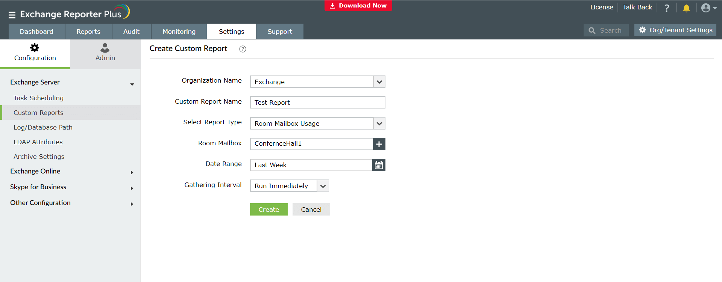This screenshot has height=282, width=722.
Task: Switch to the Reports tab
Action: point(88,32)
